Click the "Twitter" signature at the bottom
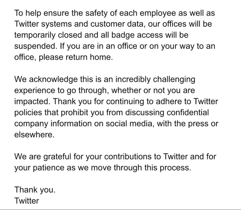241x210 pixels. (x=27, y=201)
